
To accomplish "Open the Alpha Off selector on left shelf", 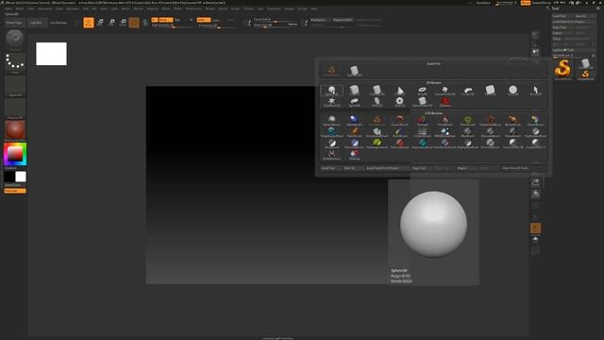I will tap(15, 86).
